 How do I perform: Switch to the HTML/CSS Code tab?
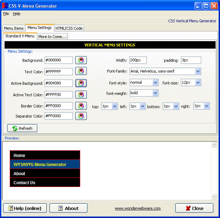[x=69, y=28]
